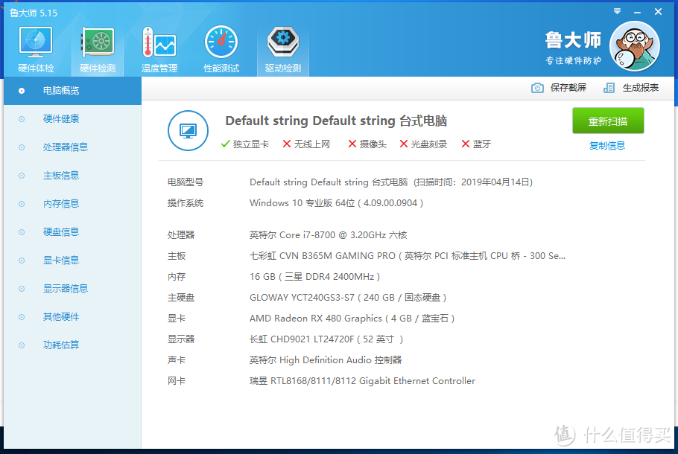Click the 生成报表 generate report label
The height and width of the screenshot is (454, 678).
coord(641,88)
